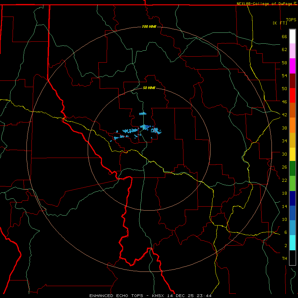Click the 14 legend value

(284, 206)
